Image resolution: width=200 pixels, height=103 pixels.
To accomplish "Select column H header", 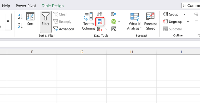I will pyautogui.click(x=131, y=52).
